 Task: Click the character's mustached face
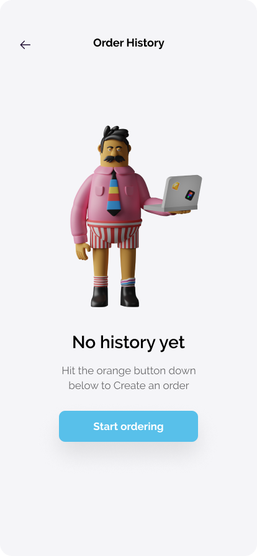(113, 153)
